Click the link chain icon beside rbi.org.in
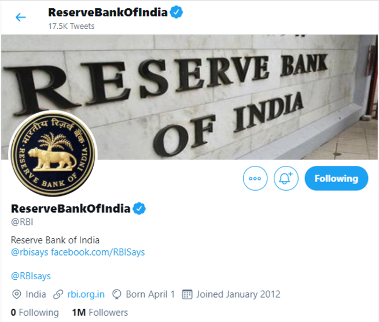Image resolution: width=379 pixels, height=322 pixels. point(58,294)
